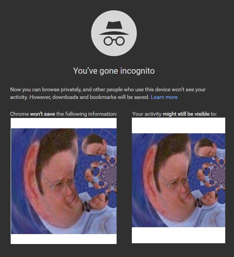Image resolution: width=234 pixels, height=257 pixels.
Task: Click the white strip below the right image
Action: pos(178,235)
